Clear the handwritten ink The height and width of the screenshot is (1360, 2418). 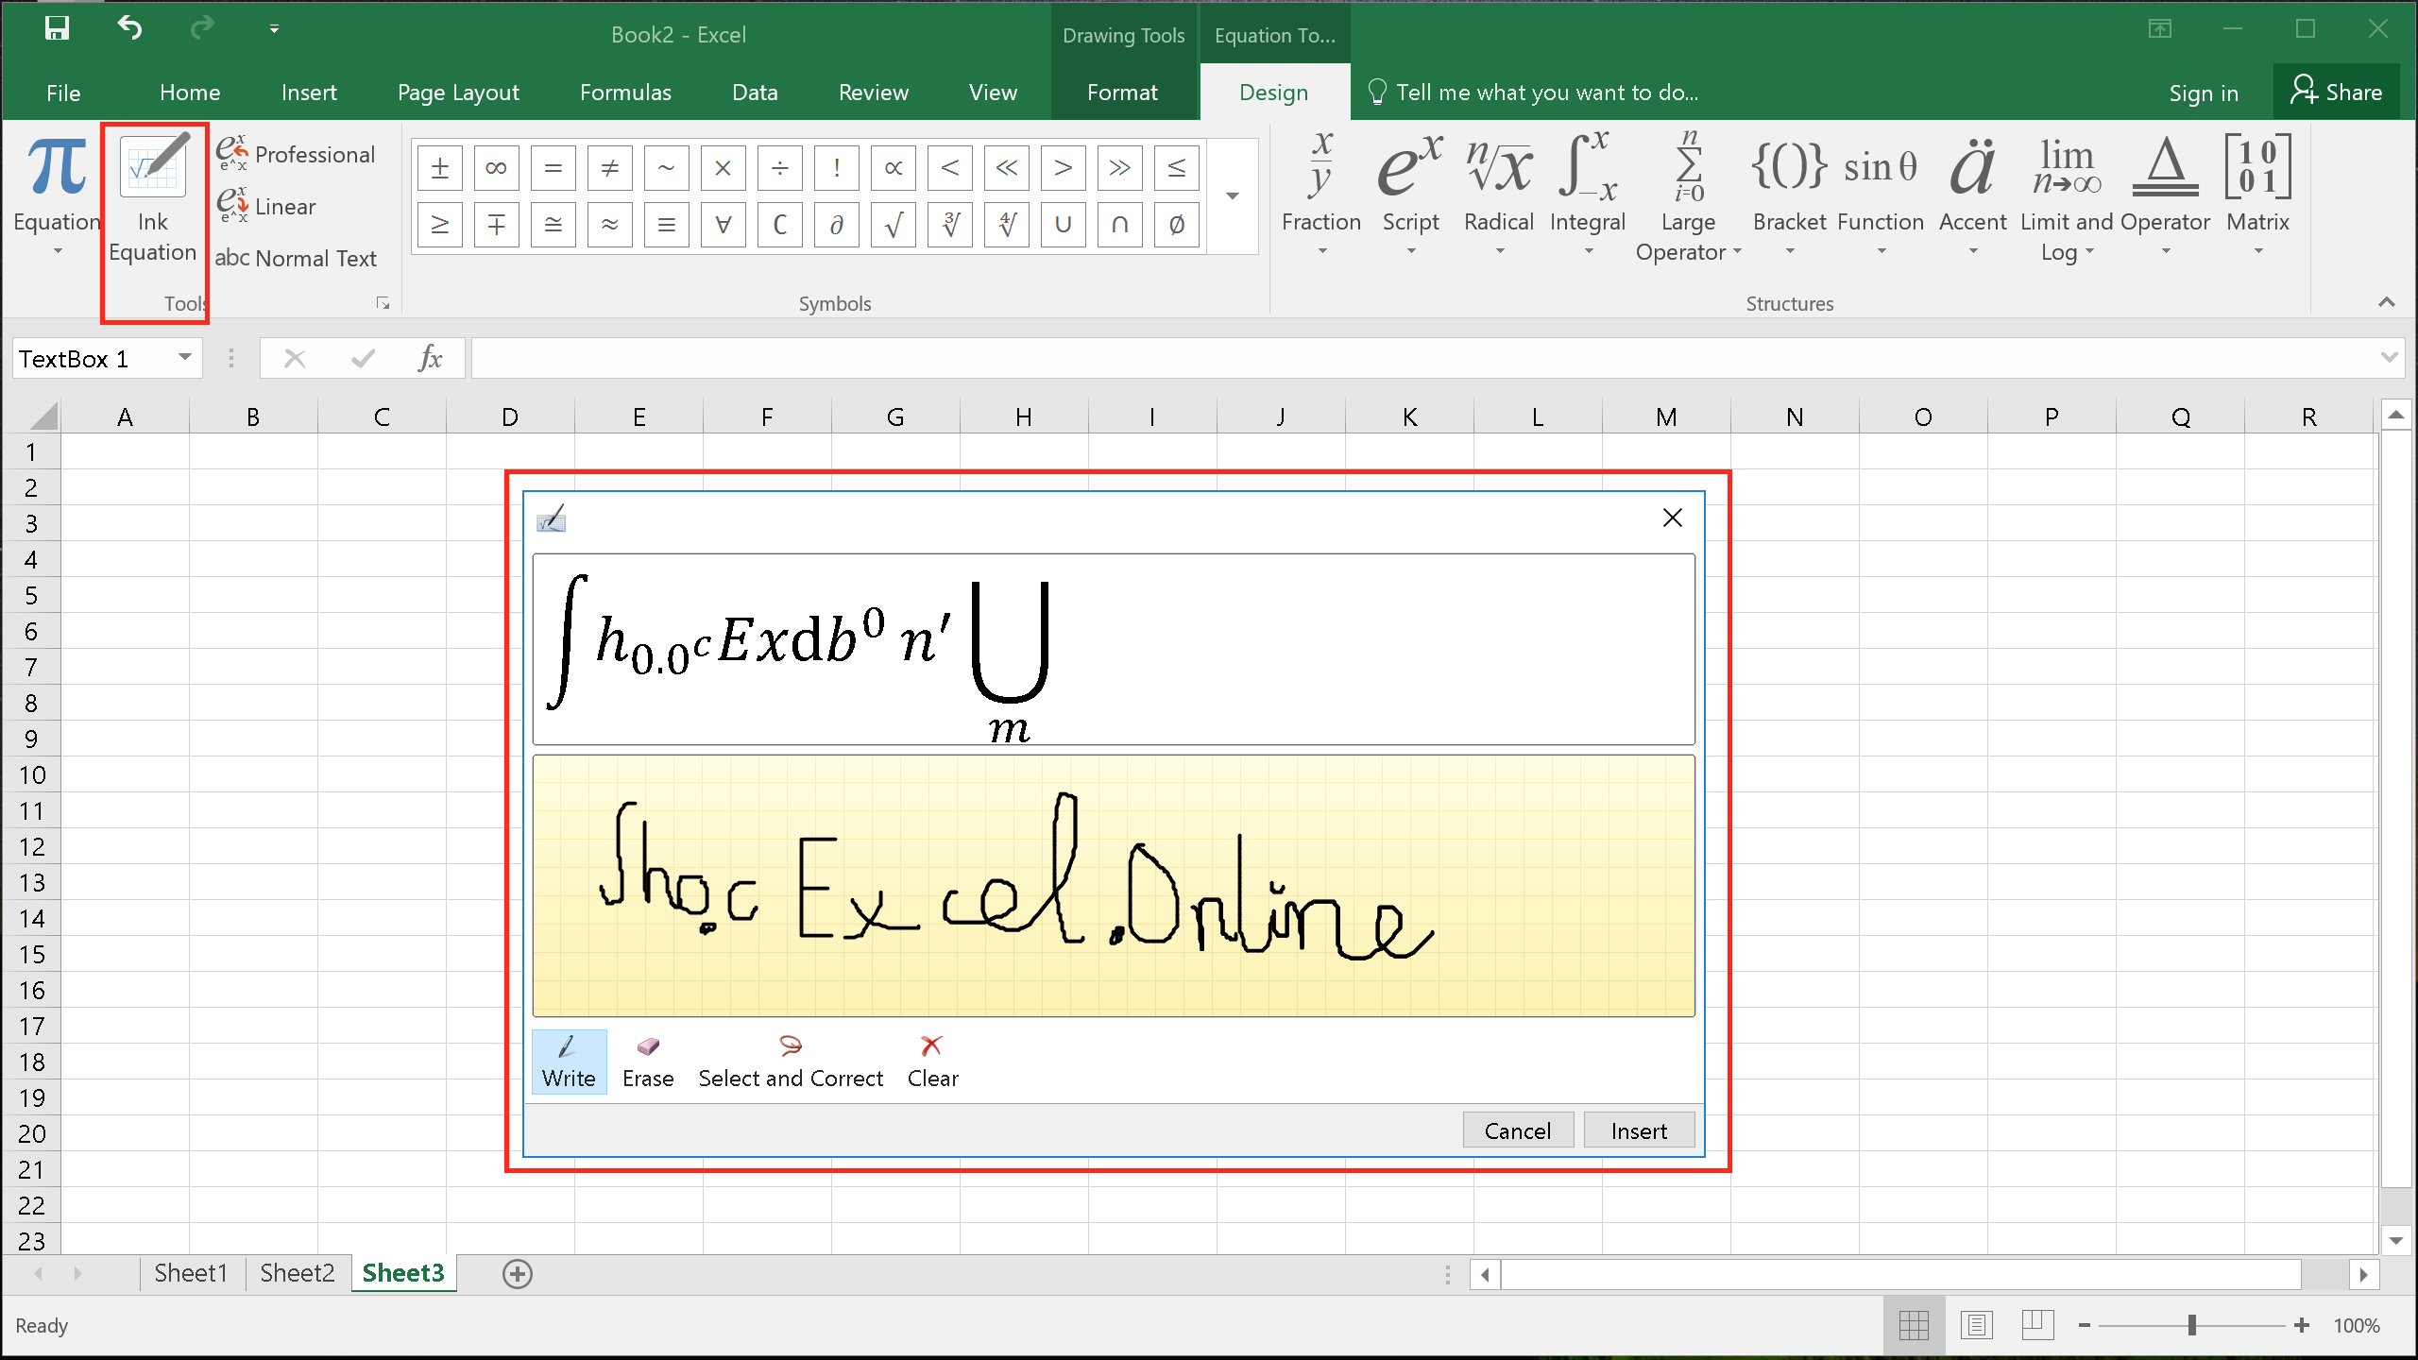click(932, 1062)
